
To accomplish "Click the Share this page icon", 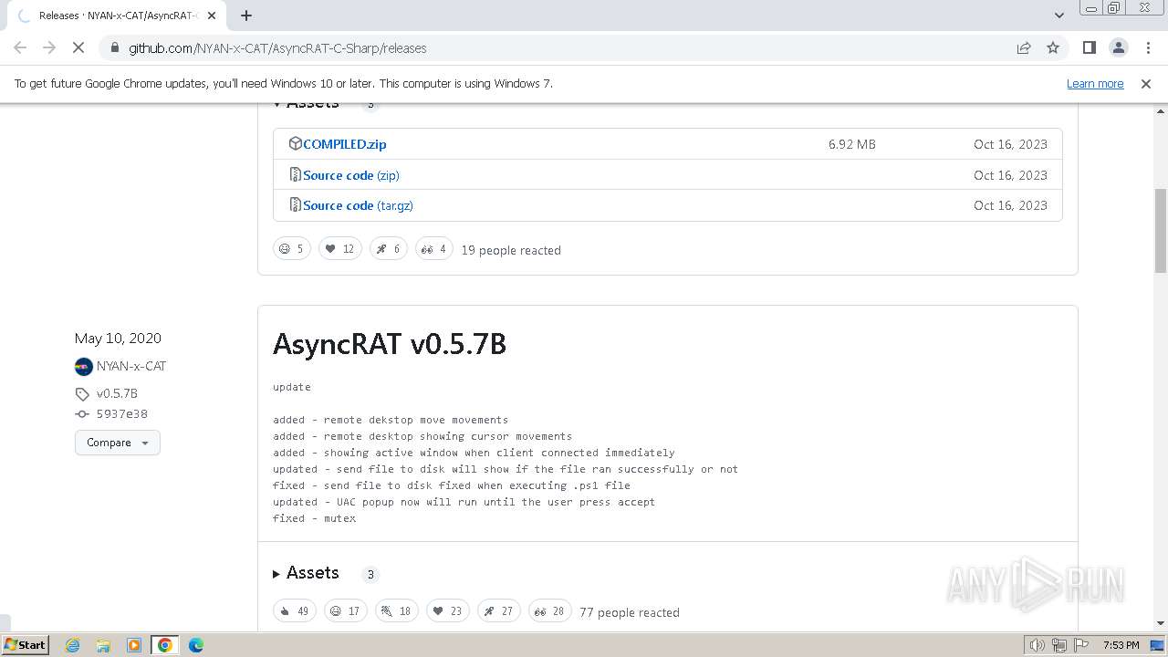I will click(x=1024, y=47).
